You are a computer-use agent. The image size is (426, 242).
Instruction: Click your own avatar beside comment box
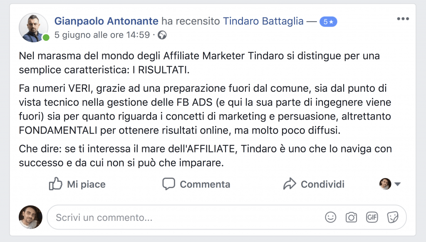point(30,217)
